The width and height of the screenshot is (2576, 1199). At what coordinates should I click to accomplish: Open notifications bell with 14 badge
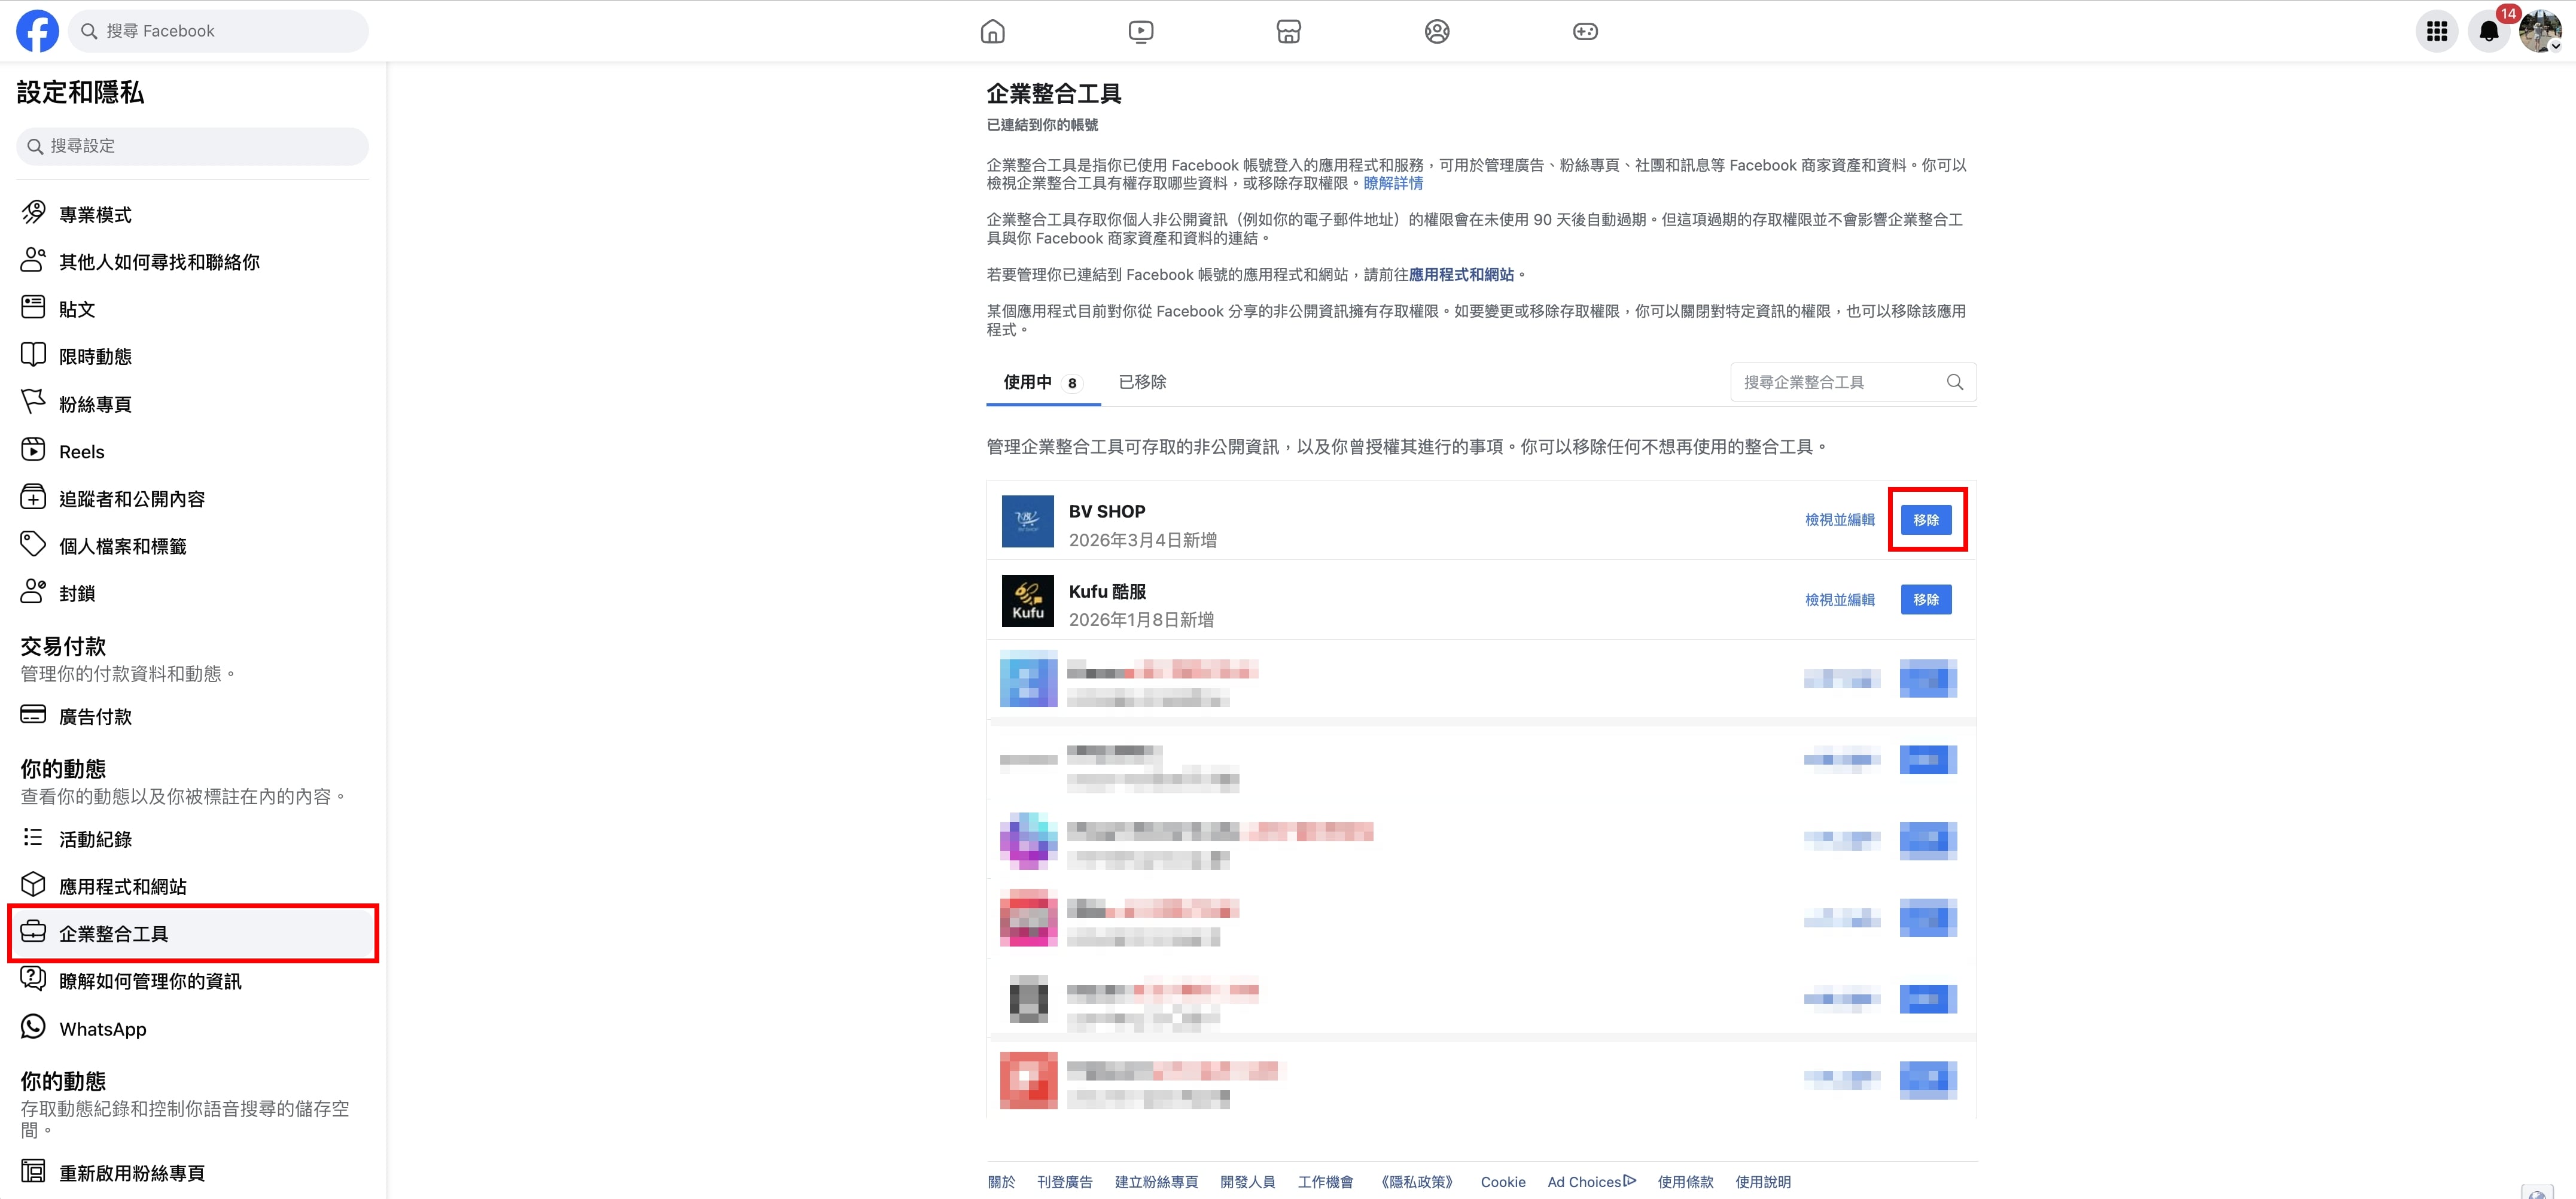click(2489, 31)
